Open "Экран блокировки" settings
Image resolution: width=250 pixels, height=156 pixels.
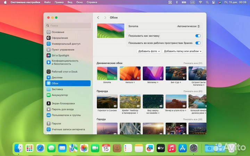click(68, 103)
